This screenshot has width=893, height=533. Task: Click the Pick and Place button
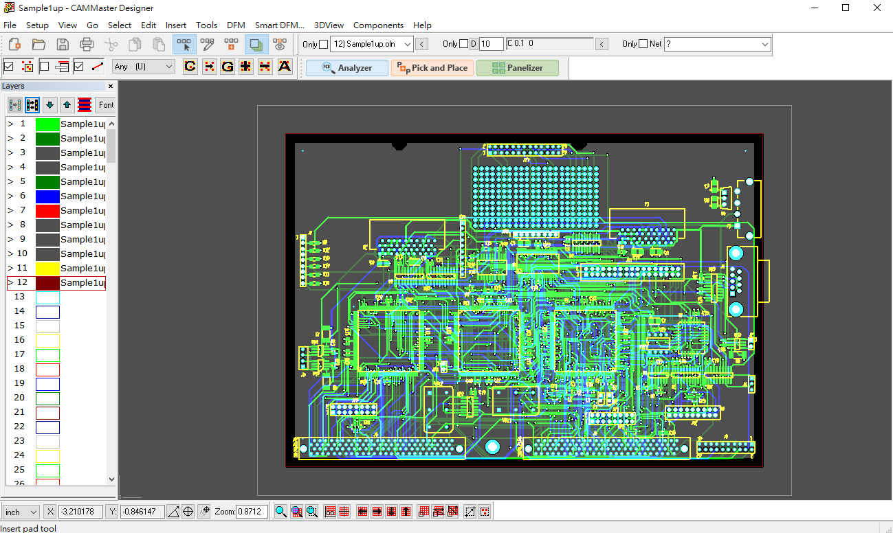(x=432, y=68)
